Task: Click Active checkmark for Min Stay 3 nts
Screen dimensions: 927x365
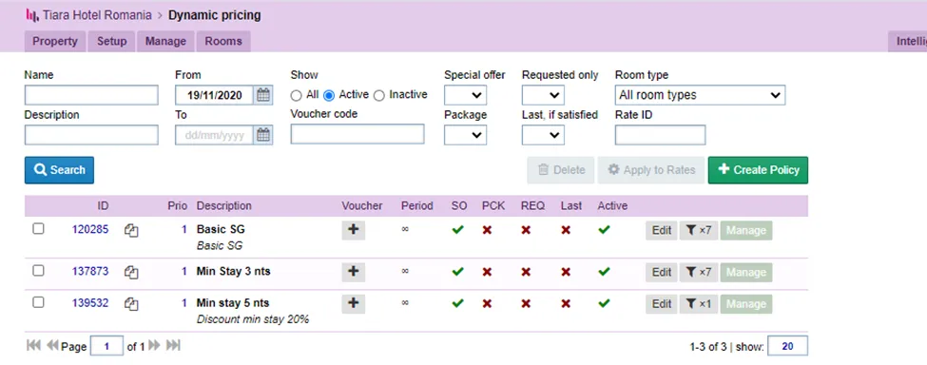Action: [x=604, y=272]
